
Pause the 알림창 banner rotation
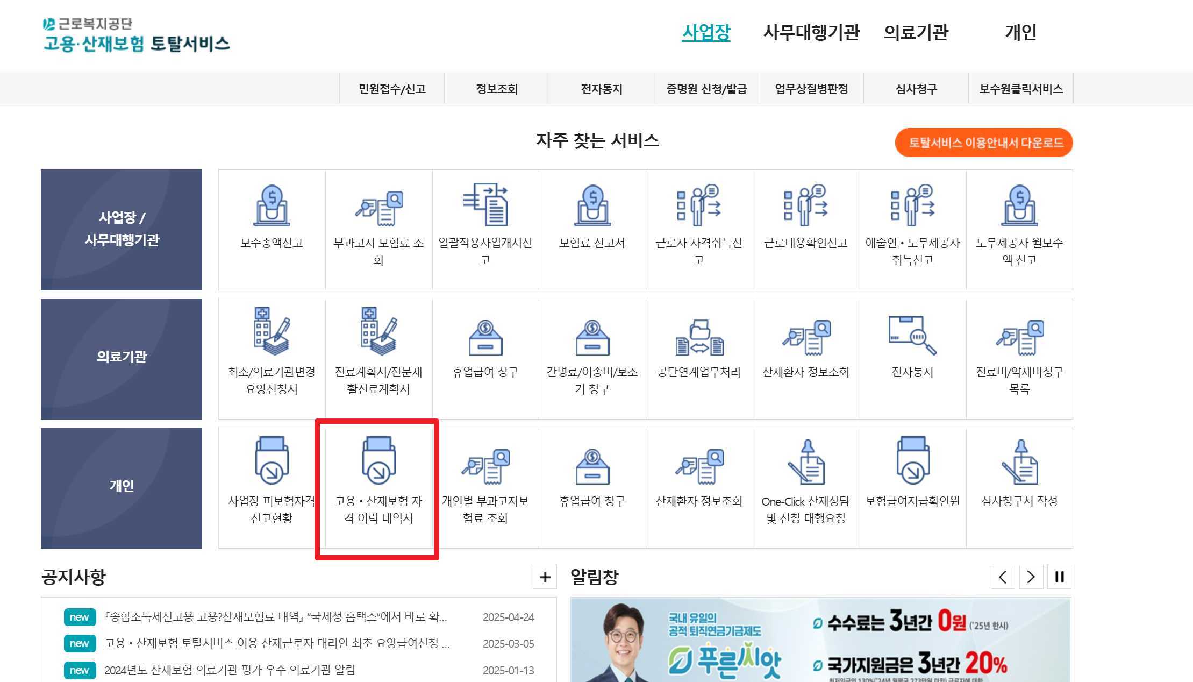coord(1059,577)
